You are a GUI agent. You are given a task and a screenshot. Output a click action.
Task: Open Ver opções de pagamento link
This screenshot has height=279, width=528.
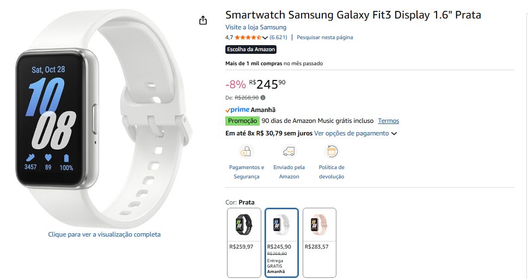351,133
